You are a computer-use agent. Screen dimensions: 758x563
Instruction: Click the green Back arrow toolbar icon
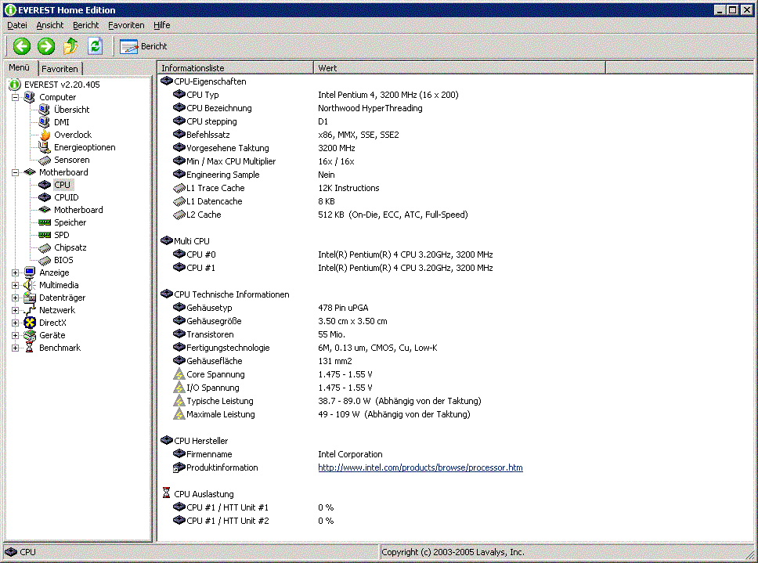[22, 46]
